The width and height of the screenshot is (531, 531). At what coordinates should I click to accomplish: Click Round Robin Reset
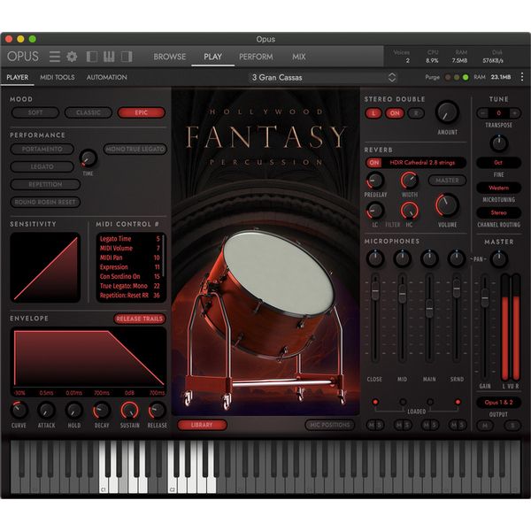click(x=45, y=202)
